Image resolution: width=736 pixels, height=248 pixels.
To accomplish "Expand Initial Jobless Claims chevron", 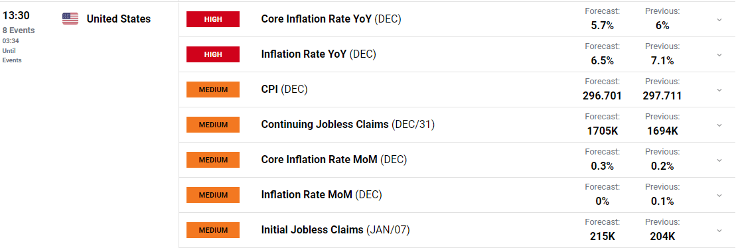I will (719, 231).
